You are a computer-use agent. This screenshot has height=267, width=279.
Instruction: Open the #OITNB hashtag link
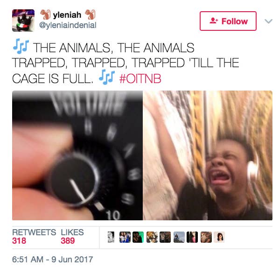[x=140, y=78]
